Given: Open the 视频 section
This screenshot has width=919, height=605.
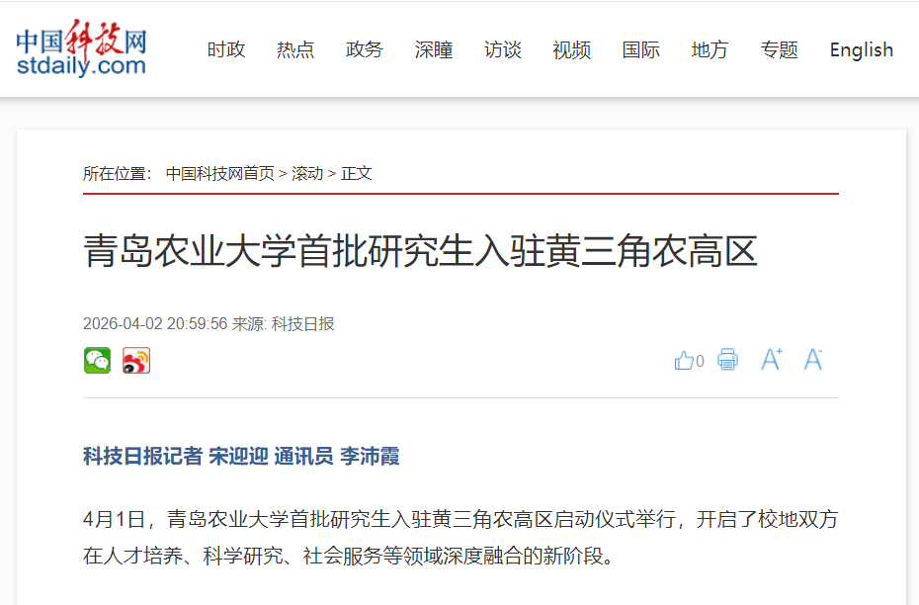Looking at the screenshot, I should (572, 49).
